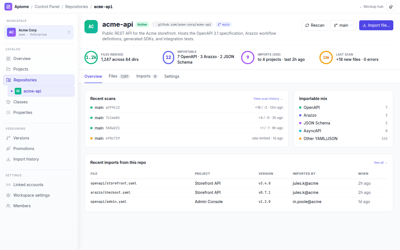The width and height of the screenshot is (400, 250).
Task: Click the 12m last scan ring
Action: [326, 57]
